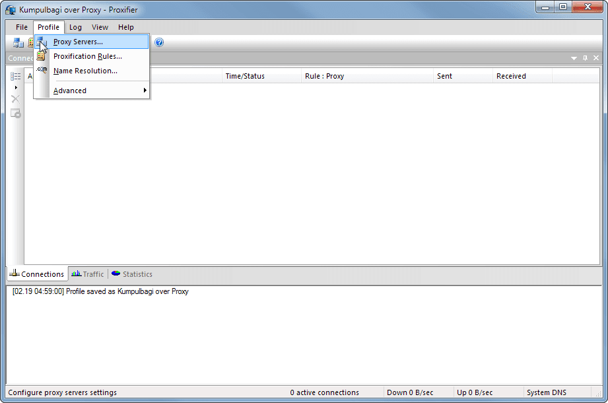
Task: Switch to the Statistics tab
Action: 132,274
